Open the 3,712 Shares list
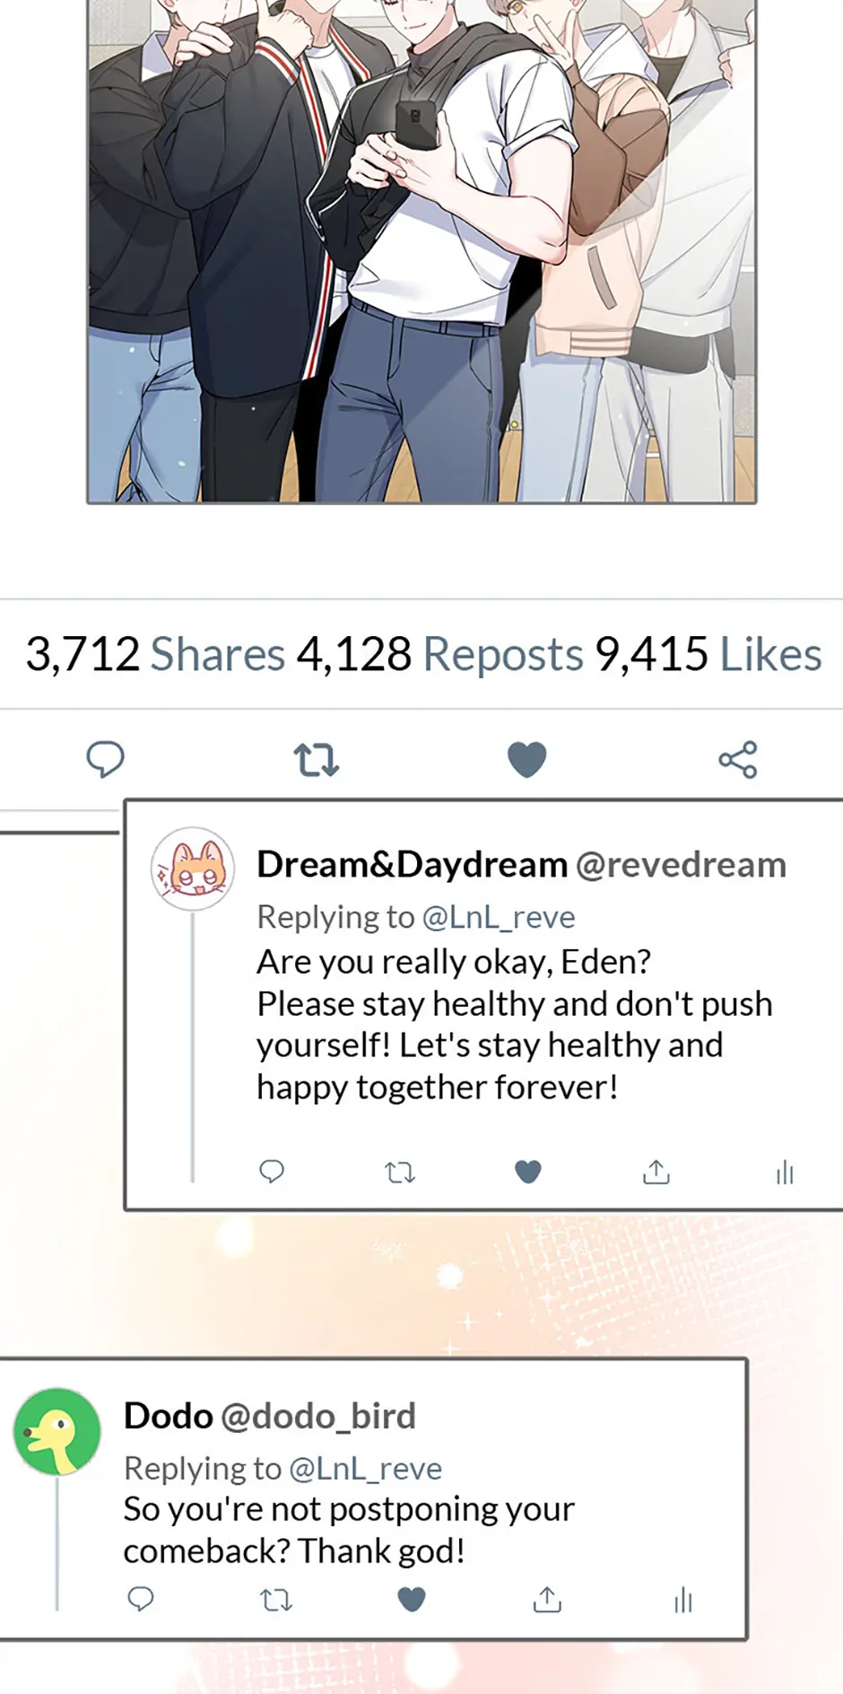This screenshot has width=843, height=1694. point(155,653)
